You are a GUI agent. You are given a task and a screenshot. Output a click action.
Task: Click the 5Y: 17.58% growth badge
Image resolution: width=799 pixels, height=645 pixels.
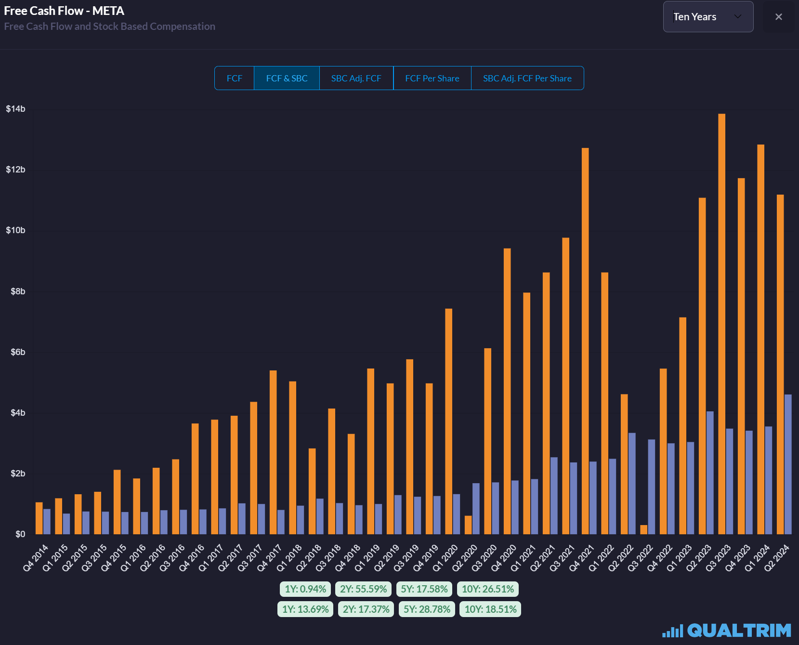(424, 589)
